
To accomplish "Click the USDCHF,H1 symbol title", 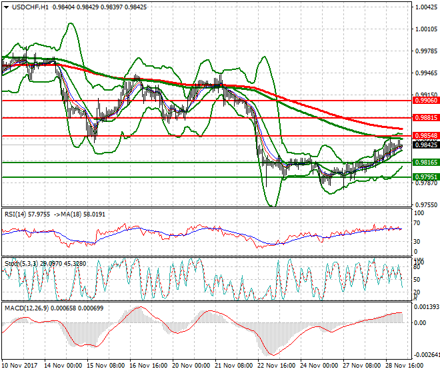I will point(28,6).
